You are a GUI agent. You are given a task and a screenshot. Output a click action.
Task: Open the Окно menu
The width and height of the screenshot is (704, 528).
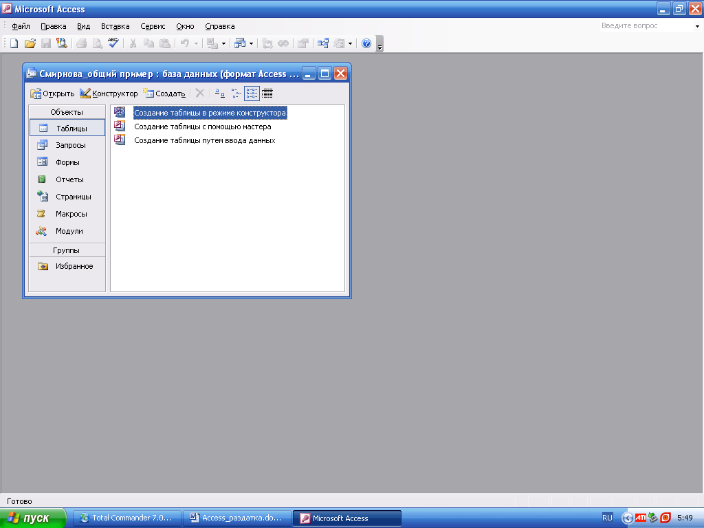185,27
